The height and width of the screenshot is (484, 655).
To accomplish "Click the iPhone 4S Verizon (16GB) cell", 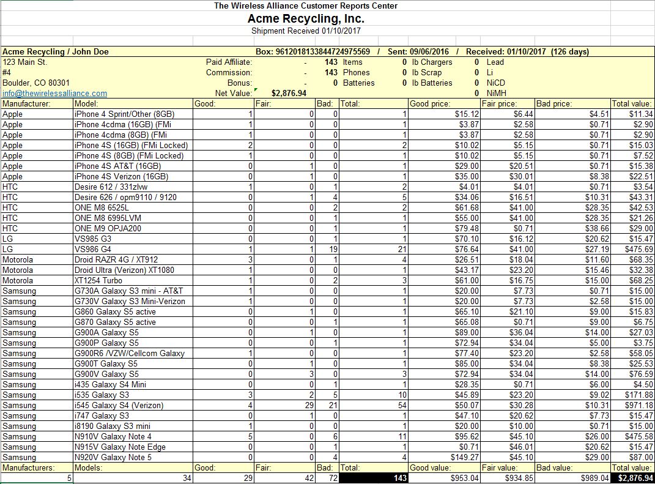I will pyautogui.click(x=133, y=176).
